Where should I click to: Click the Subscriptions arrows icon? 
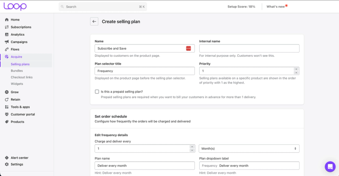click(7, 27)
